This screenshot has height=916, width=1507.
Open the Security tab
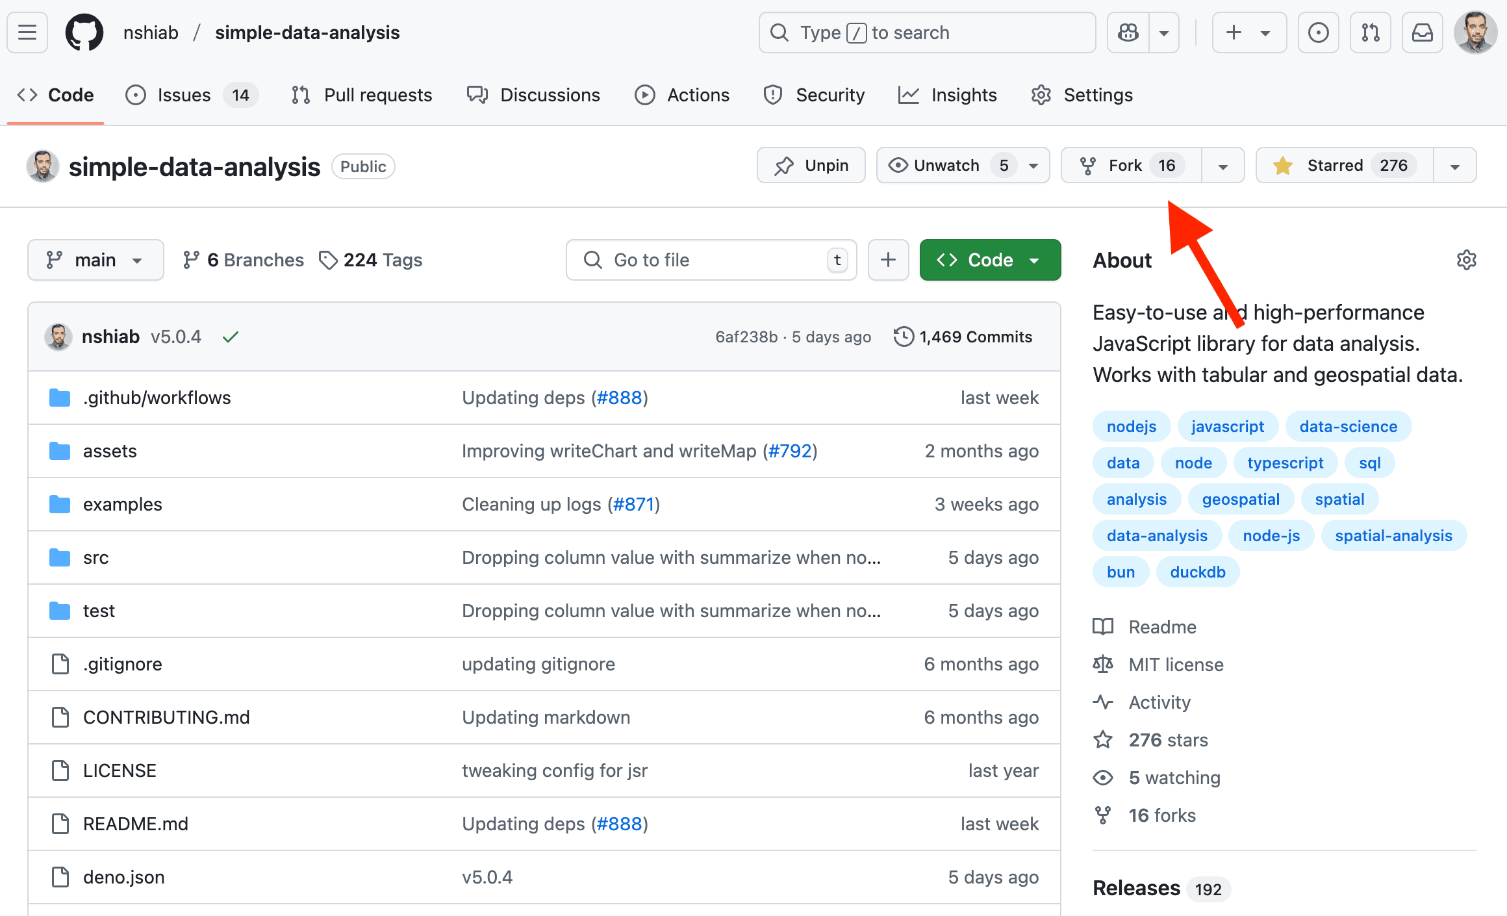pos(814,95)
